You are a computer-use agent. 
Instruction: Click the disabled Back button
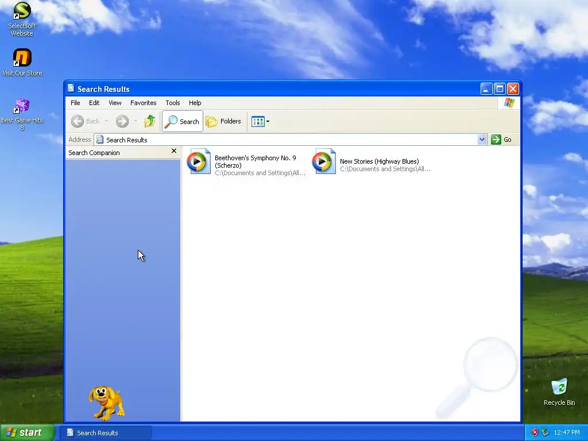point(86,121)
